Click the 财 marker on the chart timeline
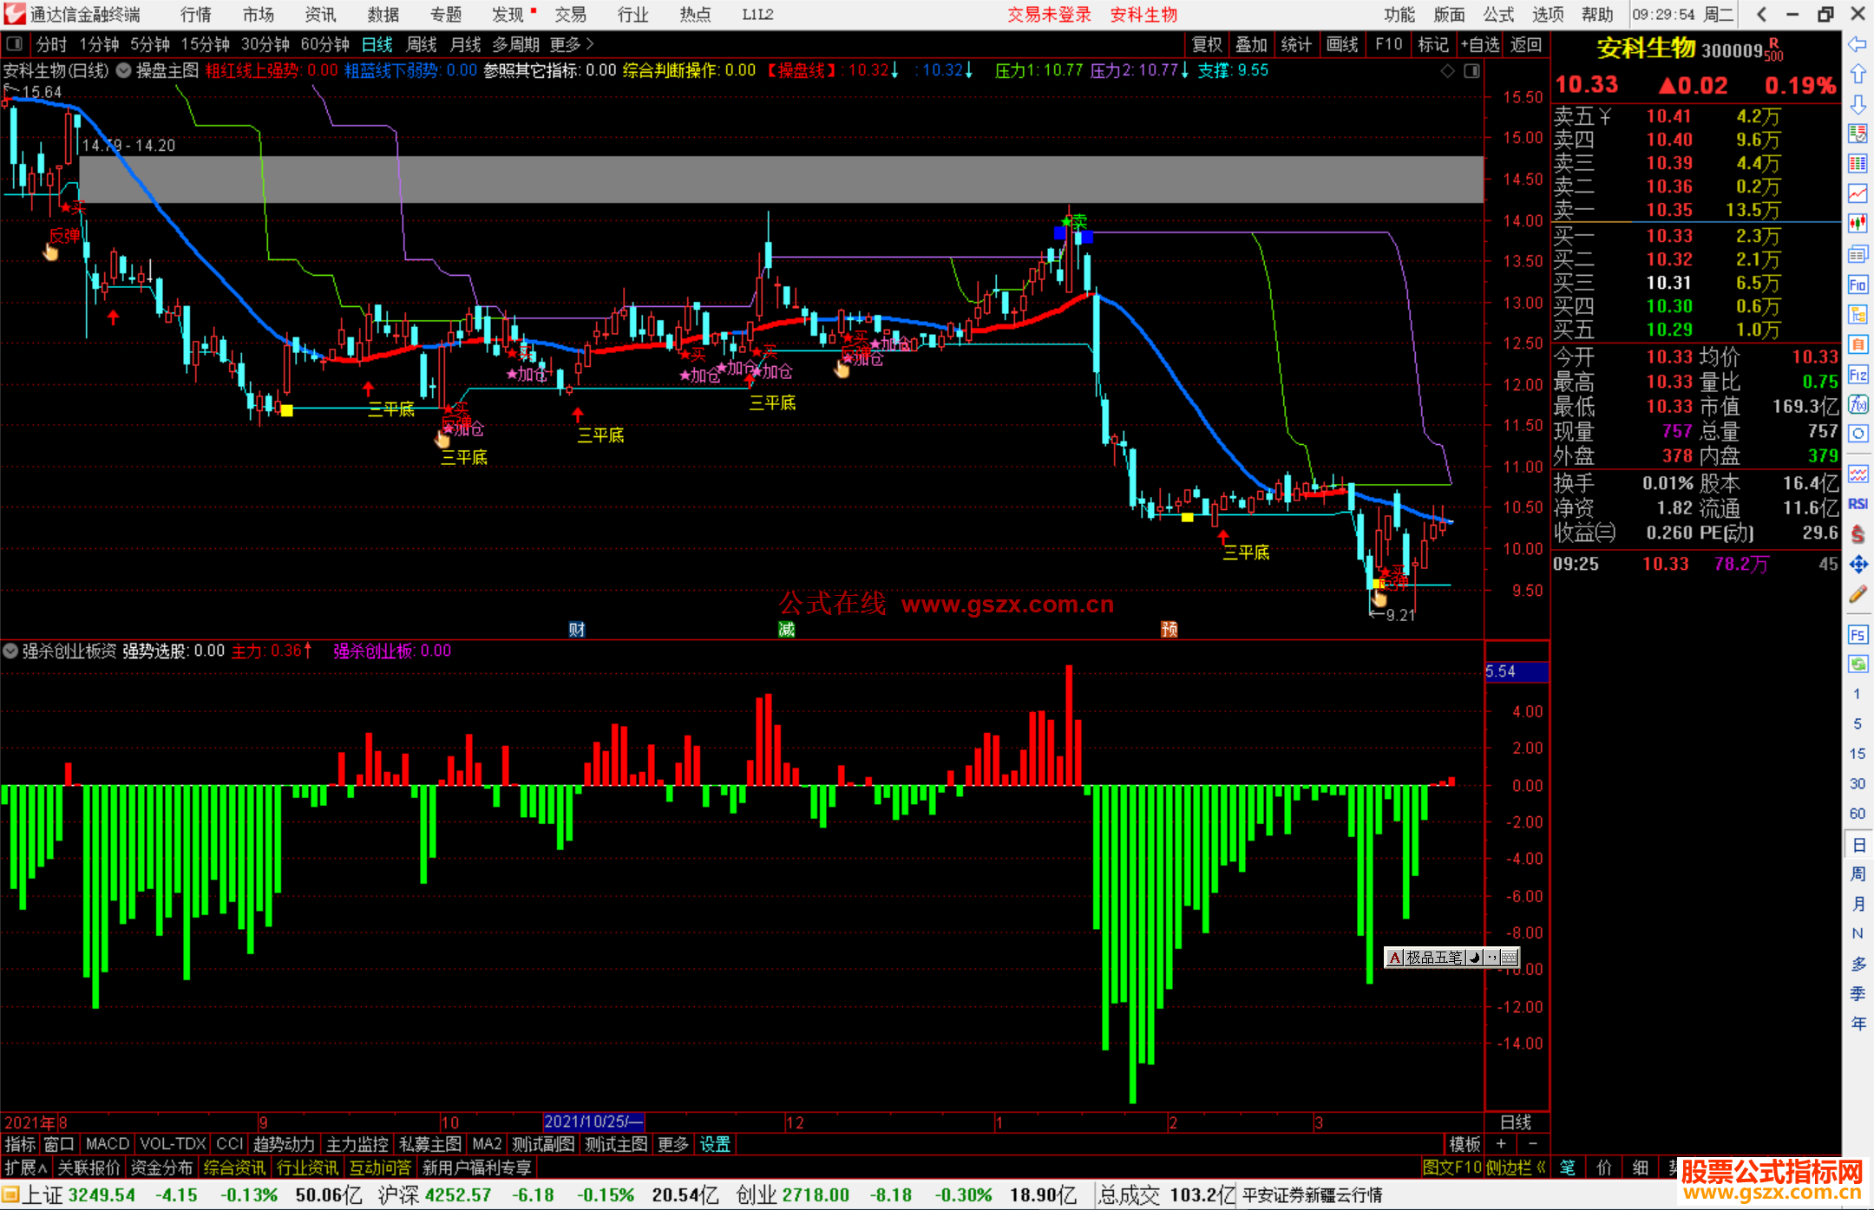This screenshot has height=1210, width=1874. coord(577,630)
